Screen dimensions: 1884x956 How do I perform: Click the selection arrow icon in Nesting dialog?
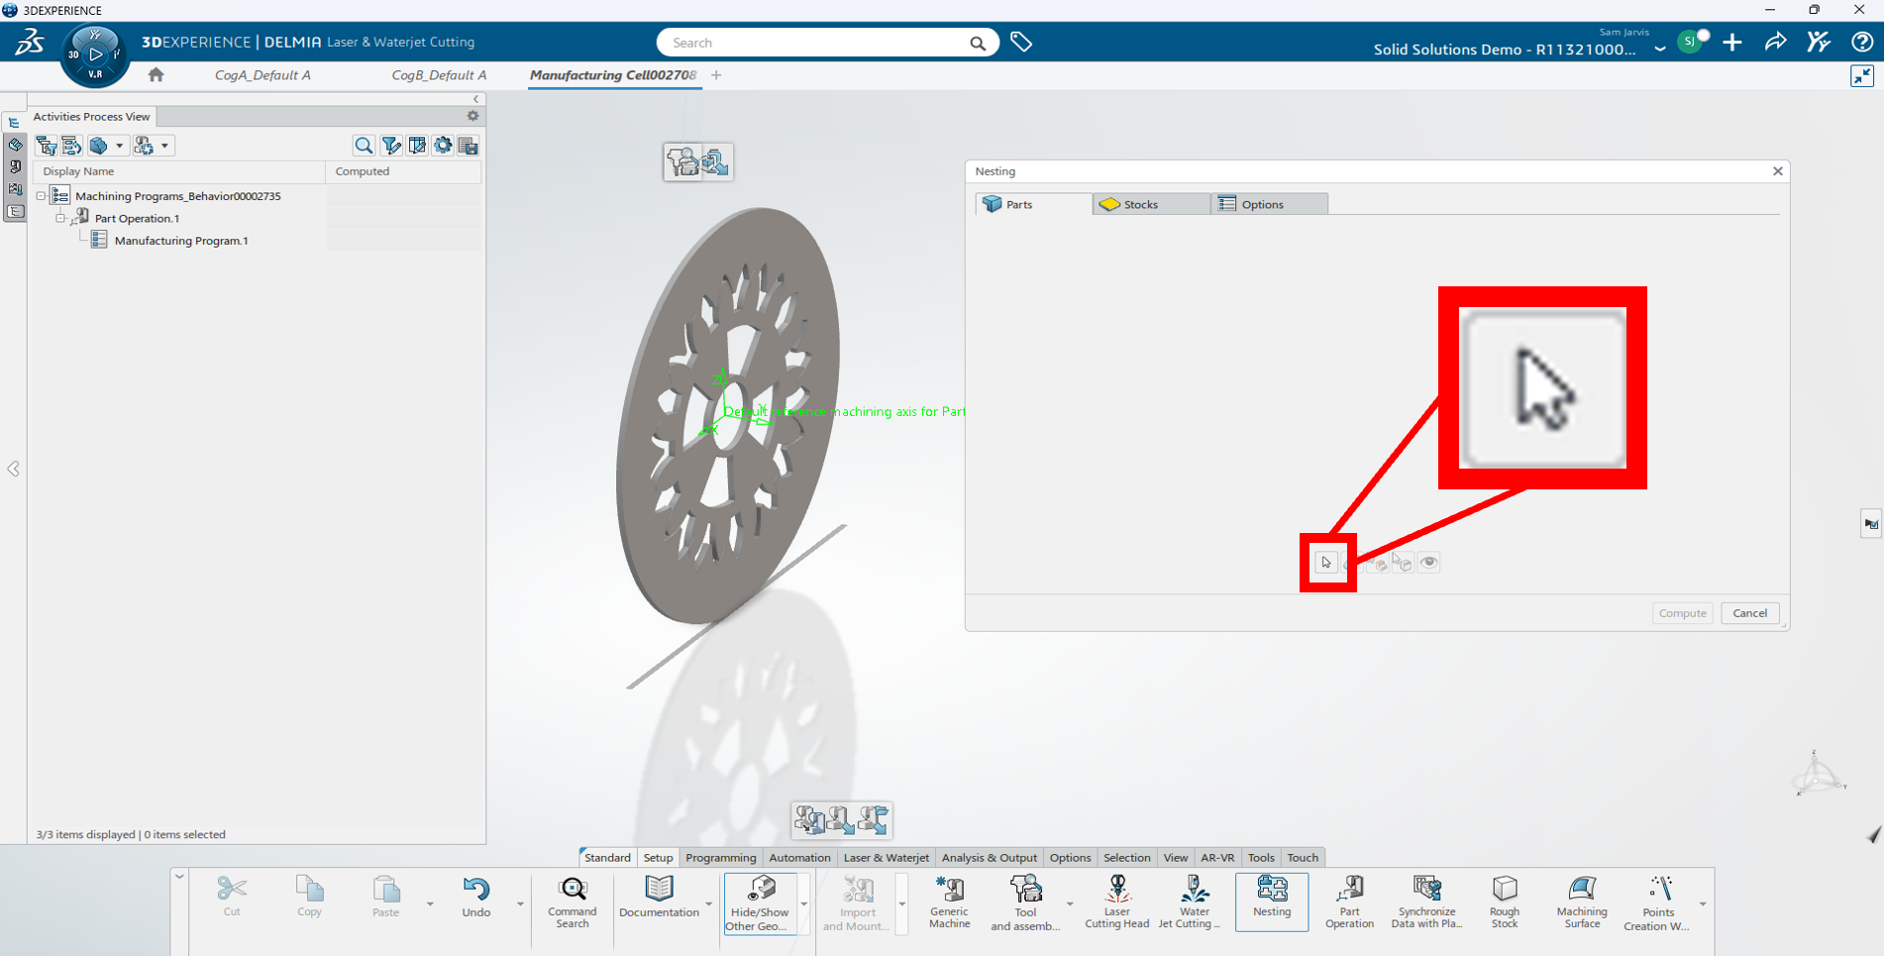(1326, 563)
